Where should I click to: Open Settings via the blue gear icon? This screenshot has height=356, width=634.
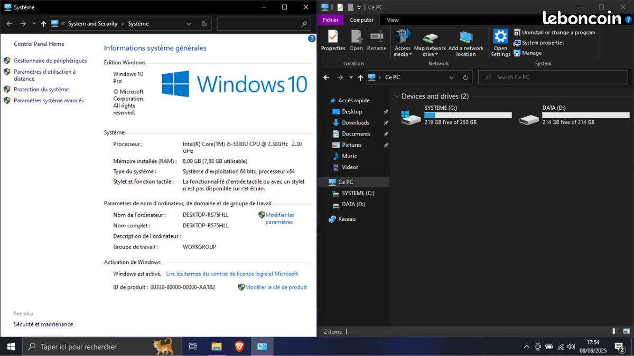point(500,36)
